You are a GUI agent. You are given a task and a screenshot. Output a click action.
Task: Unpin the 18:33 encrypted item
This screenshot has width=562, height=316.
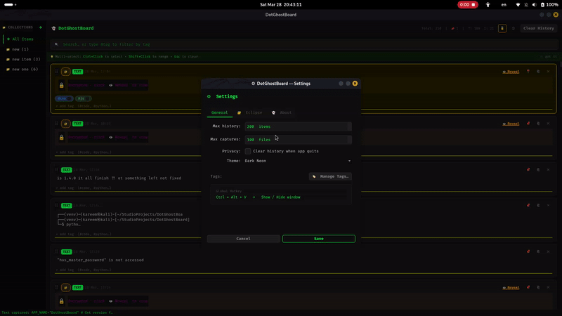[528, 124]
